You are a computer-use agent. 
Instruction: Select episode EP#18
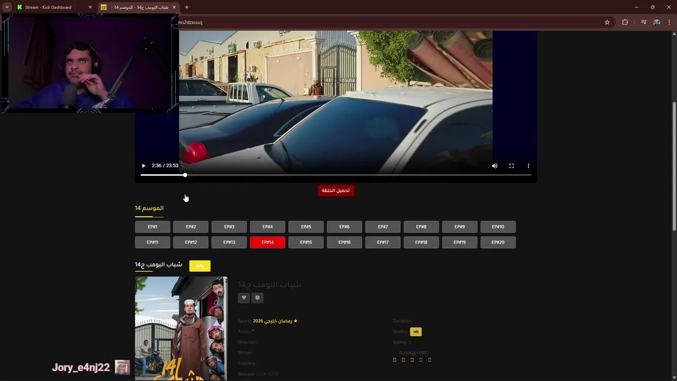pyautogui.click(x=421, y=242)
